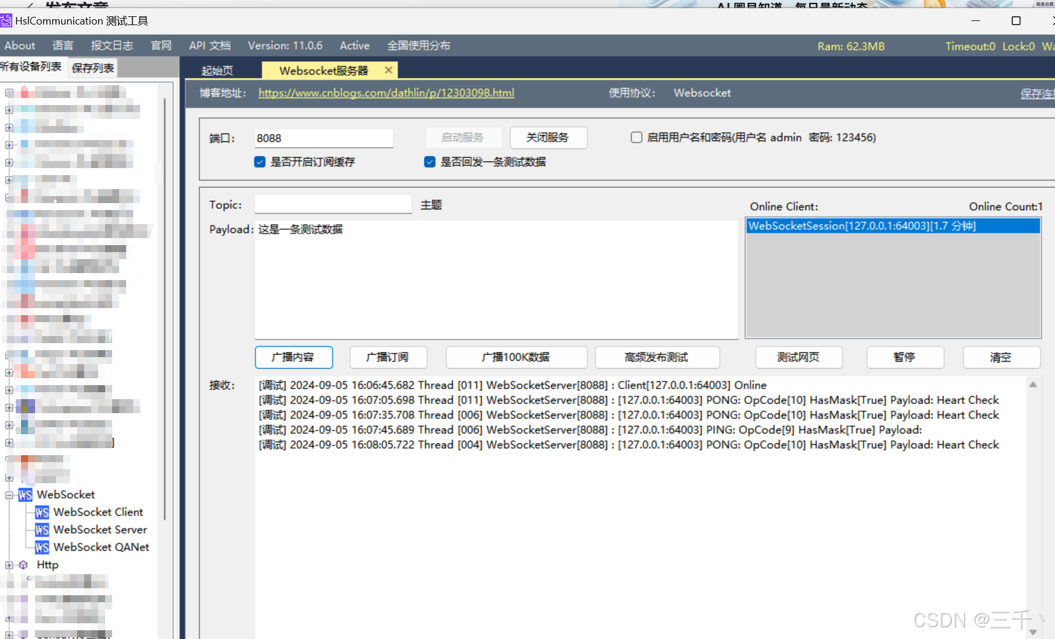Image resolution: width=1055 pixels, height=639 pixels.
Task: Uncheck 是否回发一条测试数据
Action: (429, 162)
